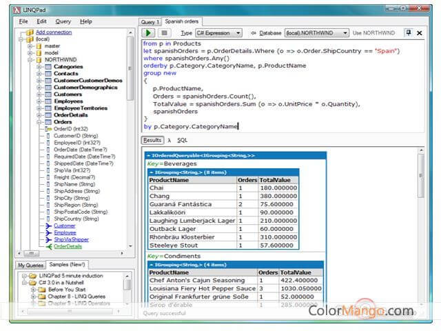Expand the model database node
Viewport: 441px width, 331px height.
pos(30,53)
